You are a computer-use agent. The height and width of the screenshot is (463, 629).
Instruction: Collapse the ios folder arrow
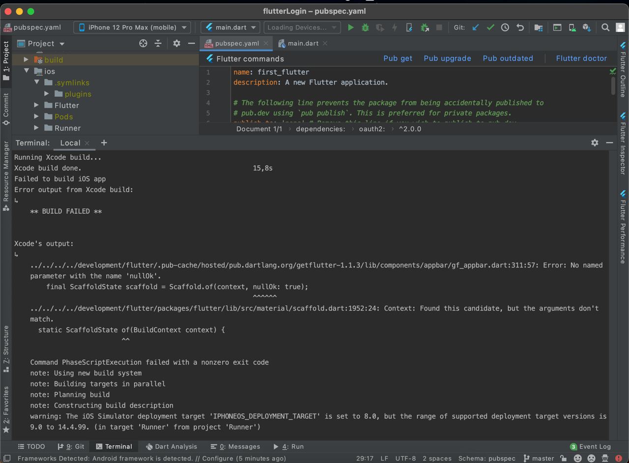[27, 71]
